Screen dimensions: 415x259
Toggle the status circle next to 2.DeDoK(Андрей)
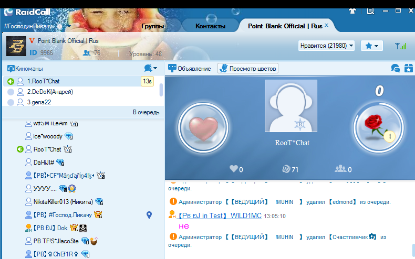[x=11, y=92]
